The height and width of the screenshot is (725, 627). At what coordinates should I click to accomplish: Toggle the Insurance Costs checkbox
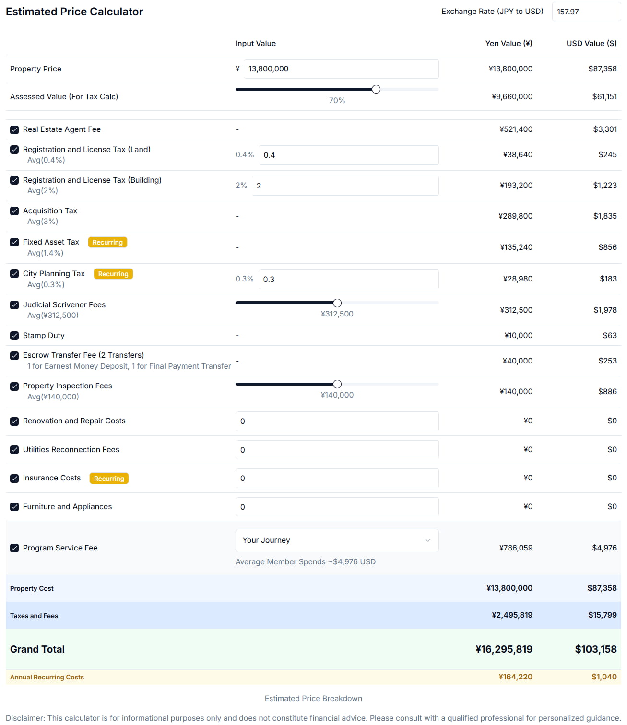[14, 478]
